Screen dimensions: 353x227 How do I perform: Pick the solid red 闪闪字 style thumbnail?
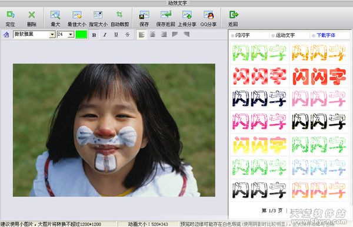(x=319, y=76)
